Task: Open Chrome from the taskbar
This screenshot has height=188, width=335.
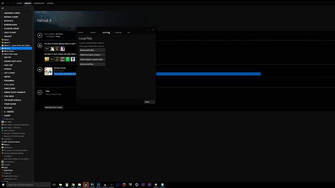Action: (73, 184)
